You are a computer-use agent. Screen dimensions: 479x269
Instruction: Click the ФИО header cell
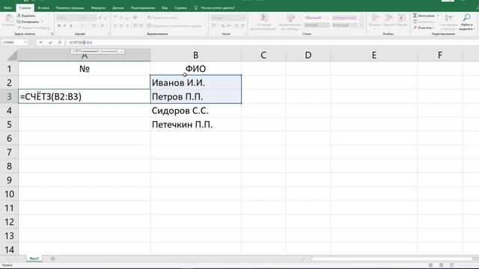coord(195,69)
